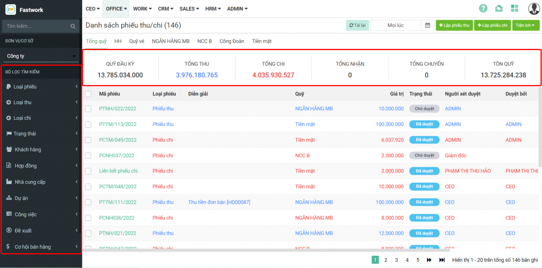Select the checkbox for PCTM/049/2022
This screenshot has height=268, width=542.
click(88, 140)
